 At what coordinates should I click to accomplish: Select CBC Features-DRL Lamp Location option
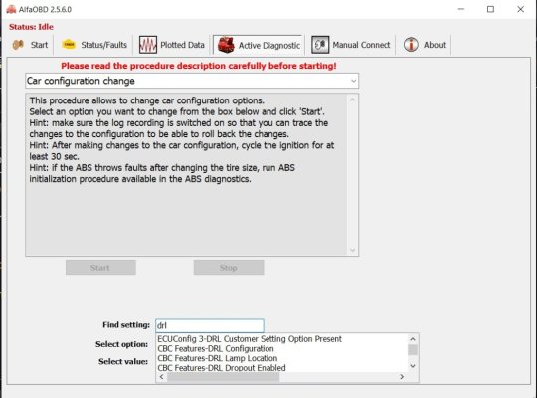(x=218, y=358)
